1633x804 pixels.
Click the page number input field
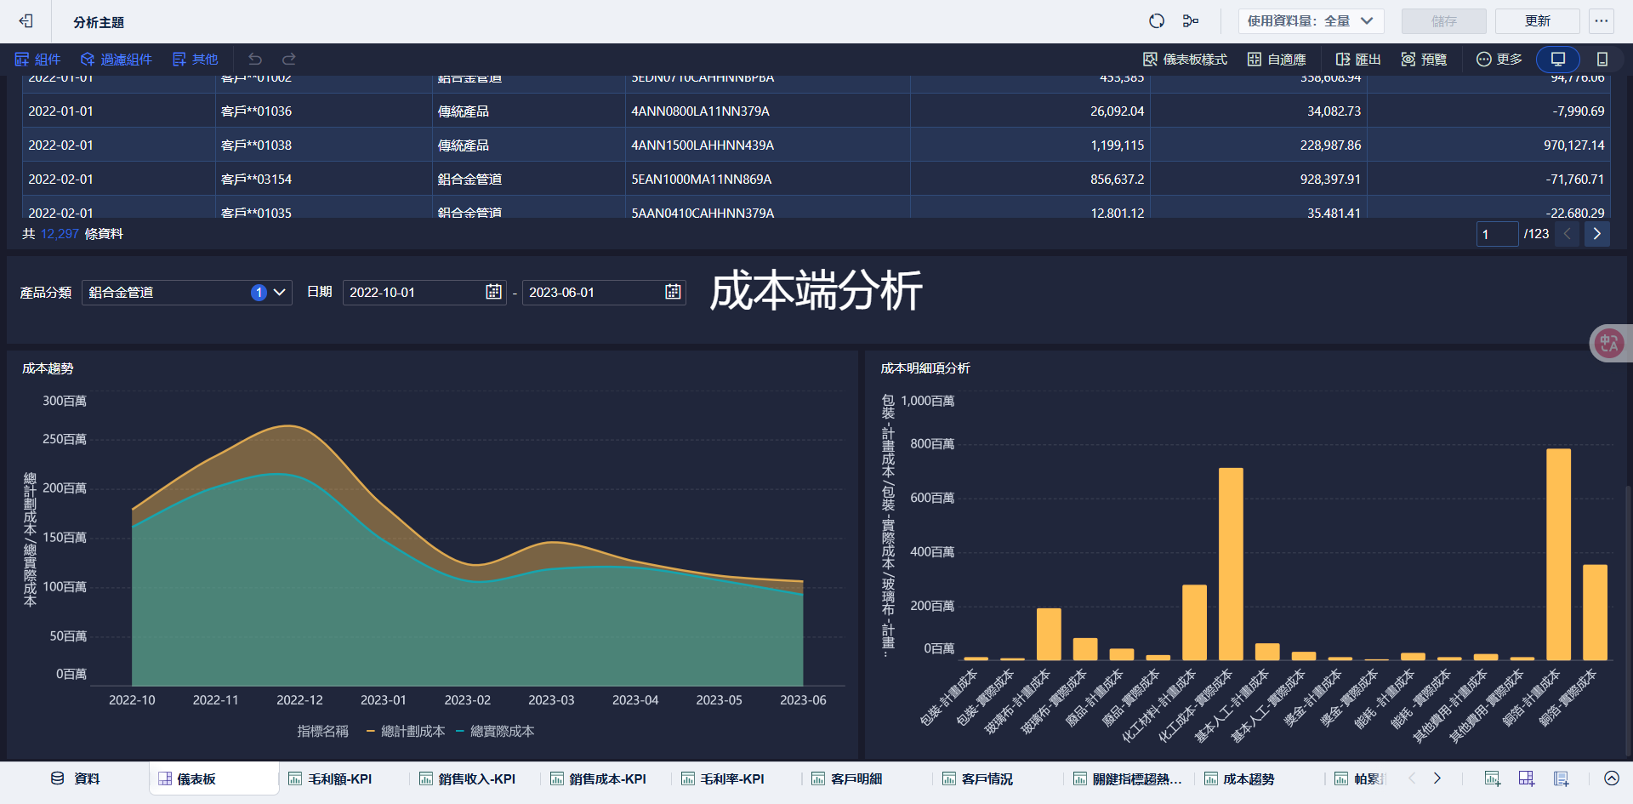(1497, 234)
